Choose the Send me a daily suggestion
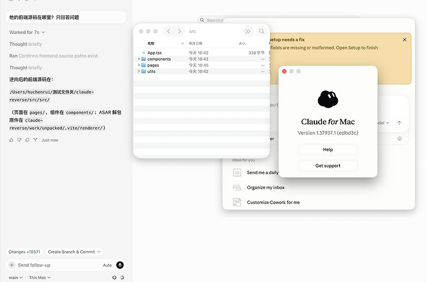Image resolution: width=426 pixels, height=282 pixels. click(262, 173)
